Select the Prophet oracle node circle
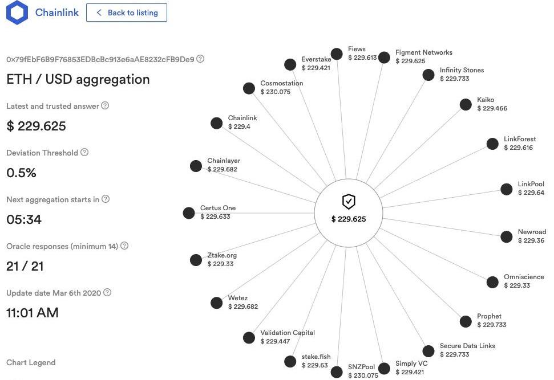The height and width of the screenshot is (380, 554). pos(466,321)
